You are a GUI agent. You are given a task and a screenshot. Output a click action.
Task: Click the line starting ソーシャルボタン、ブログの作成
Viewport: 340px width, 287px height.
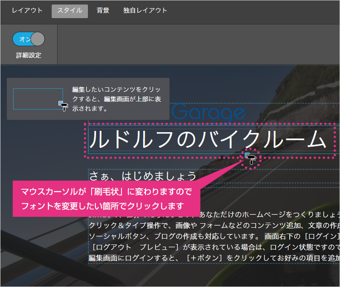(214, 236)
